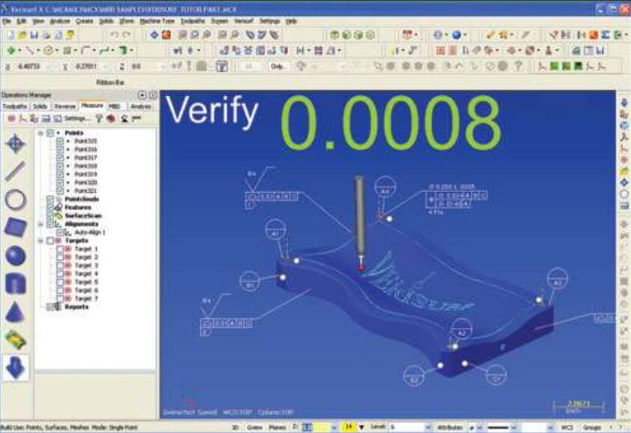Click the Print icon in toolbar
631x433 pixels.
point(47,35)
